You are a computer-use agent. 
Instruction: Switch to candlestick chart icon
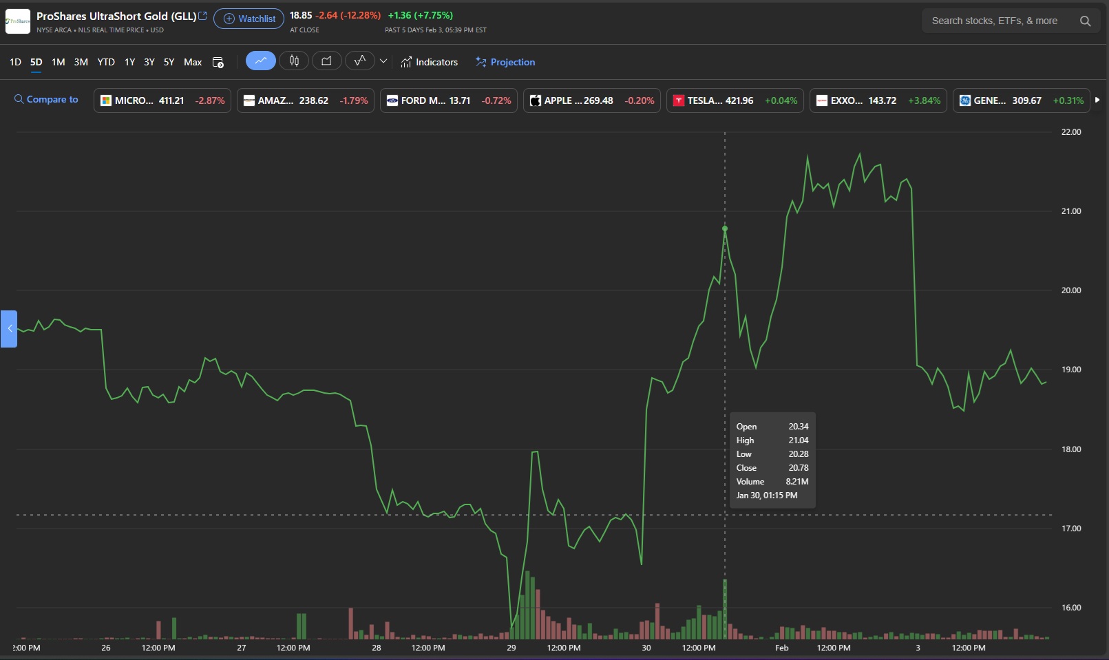pos(294,61)
